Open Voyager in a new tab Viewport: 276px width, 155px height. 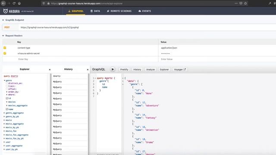pos(180,70)
